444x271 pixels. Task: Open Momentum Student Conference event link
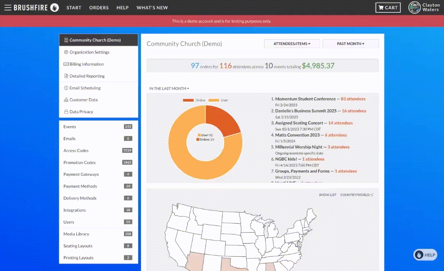[x=305, y=99]
